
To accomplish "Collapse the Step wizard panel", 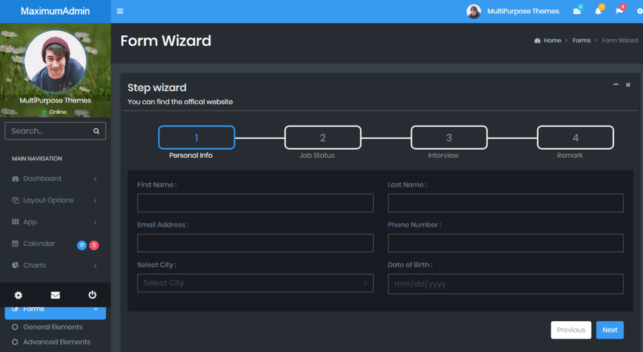I will [615, 85].
